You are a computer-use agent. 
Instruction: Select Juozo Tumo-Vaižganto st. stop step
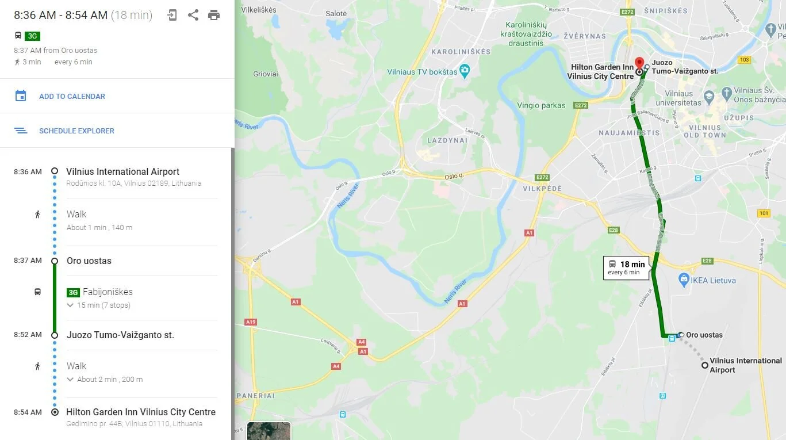click(x=120, y=335)
